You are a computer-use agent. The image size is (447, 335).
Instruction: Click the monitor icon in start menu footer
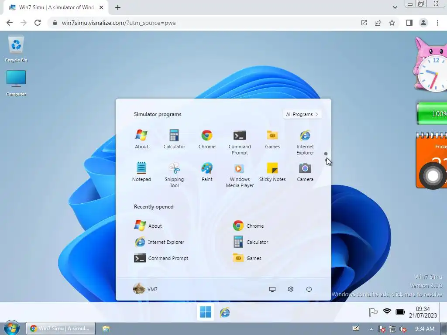[272, 289]
